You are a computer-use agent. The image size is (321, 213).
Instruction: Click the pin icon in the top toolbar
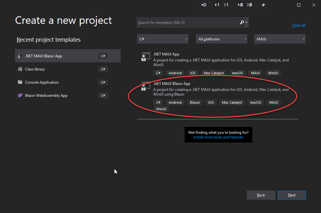click(x=263, y=5)
